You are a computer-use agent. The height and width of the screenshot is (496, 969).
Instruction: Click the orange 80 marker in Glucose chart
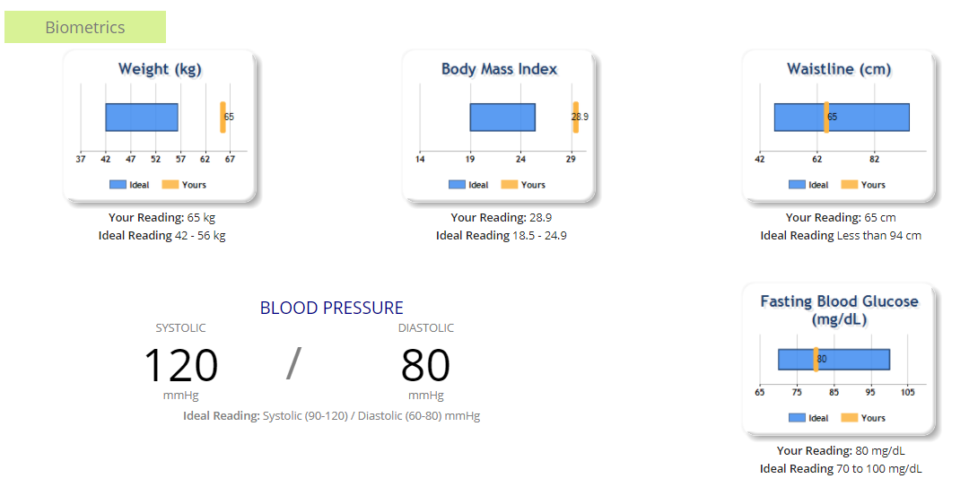pos(816,360)
